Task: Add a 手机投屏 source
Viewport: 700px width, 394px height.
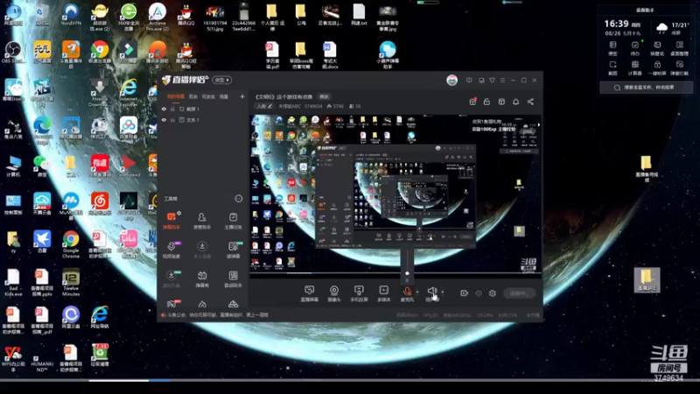Action: coord(359,293)
